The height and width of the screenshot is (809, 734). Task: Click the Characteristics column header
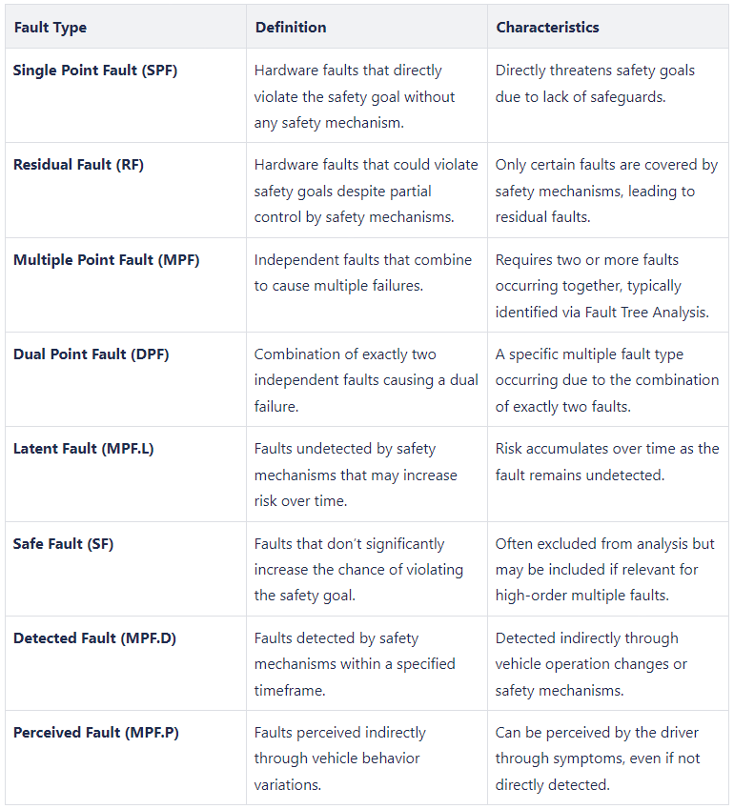547,28
